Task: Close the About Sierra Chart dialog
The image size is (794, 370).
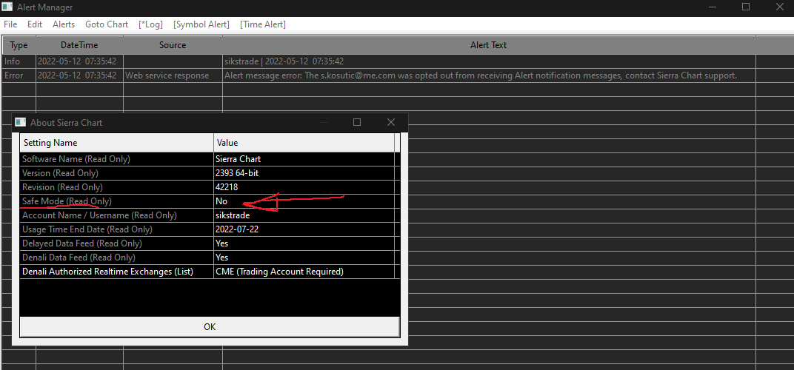Action: click(x=390, y=123)
